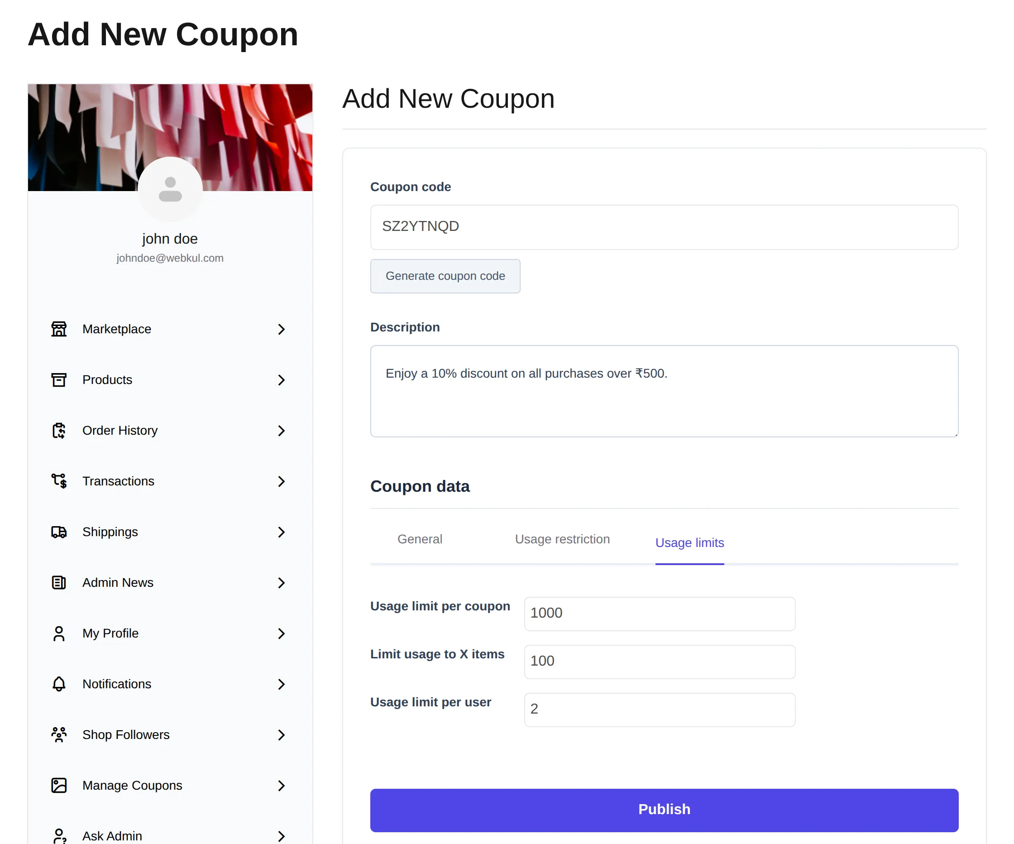Click the Admin News newspaper icon
Viewport: 1014px width, 844px height.
[59, 583]
